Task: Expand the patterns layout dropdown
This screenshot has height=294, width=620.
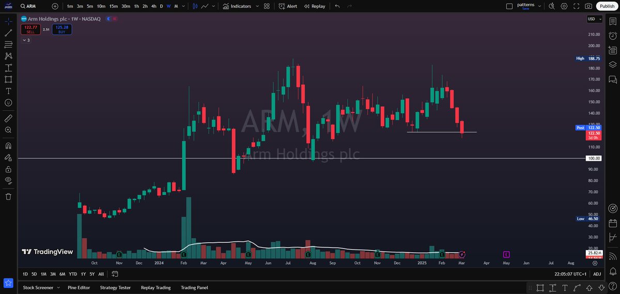Action: (x=540, y=6)
